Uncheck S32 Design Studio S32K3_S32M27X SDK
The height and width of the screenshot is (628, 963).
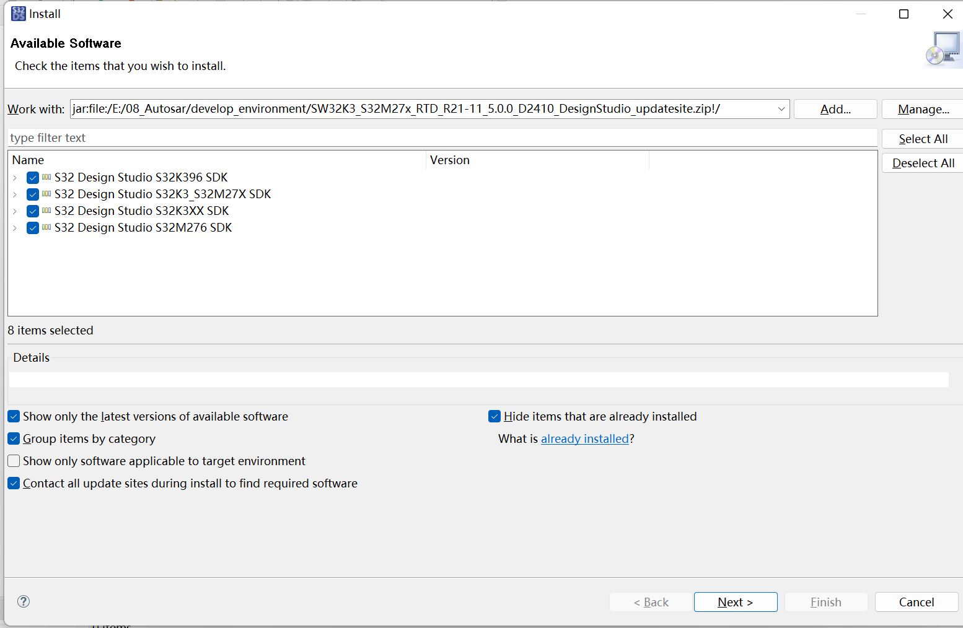click(x=33, y=194)
